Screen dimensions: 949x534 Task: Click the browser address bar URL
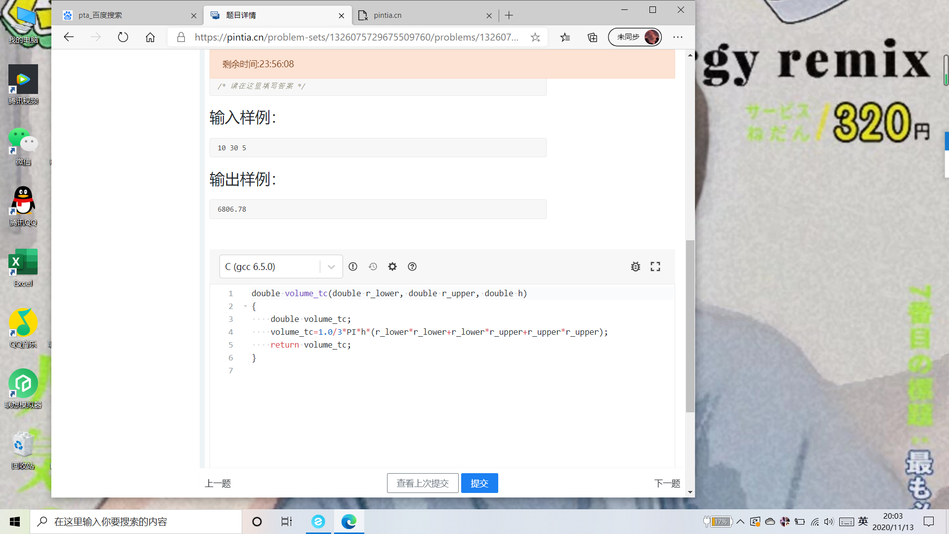[356, 37]
